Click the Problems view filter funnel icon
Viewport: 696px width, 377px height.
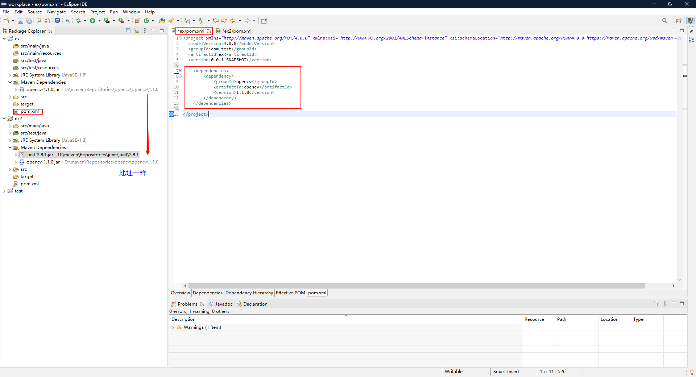pos(656,303)
